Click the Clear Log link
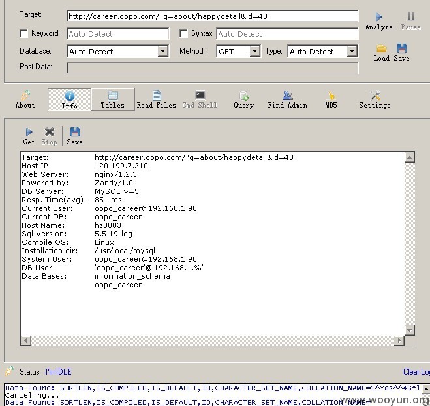 pyautogui.click(x=416, y=372)
